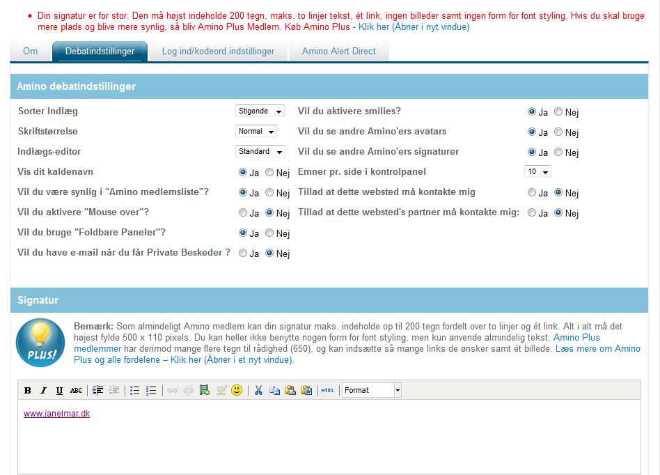Click the insert image icon
The height and width of the screenshot is (475, 660).
click(221, 390)
